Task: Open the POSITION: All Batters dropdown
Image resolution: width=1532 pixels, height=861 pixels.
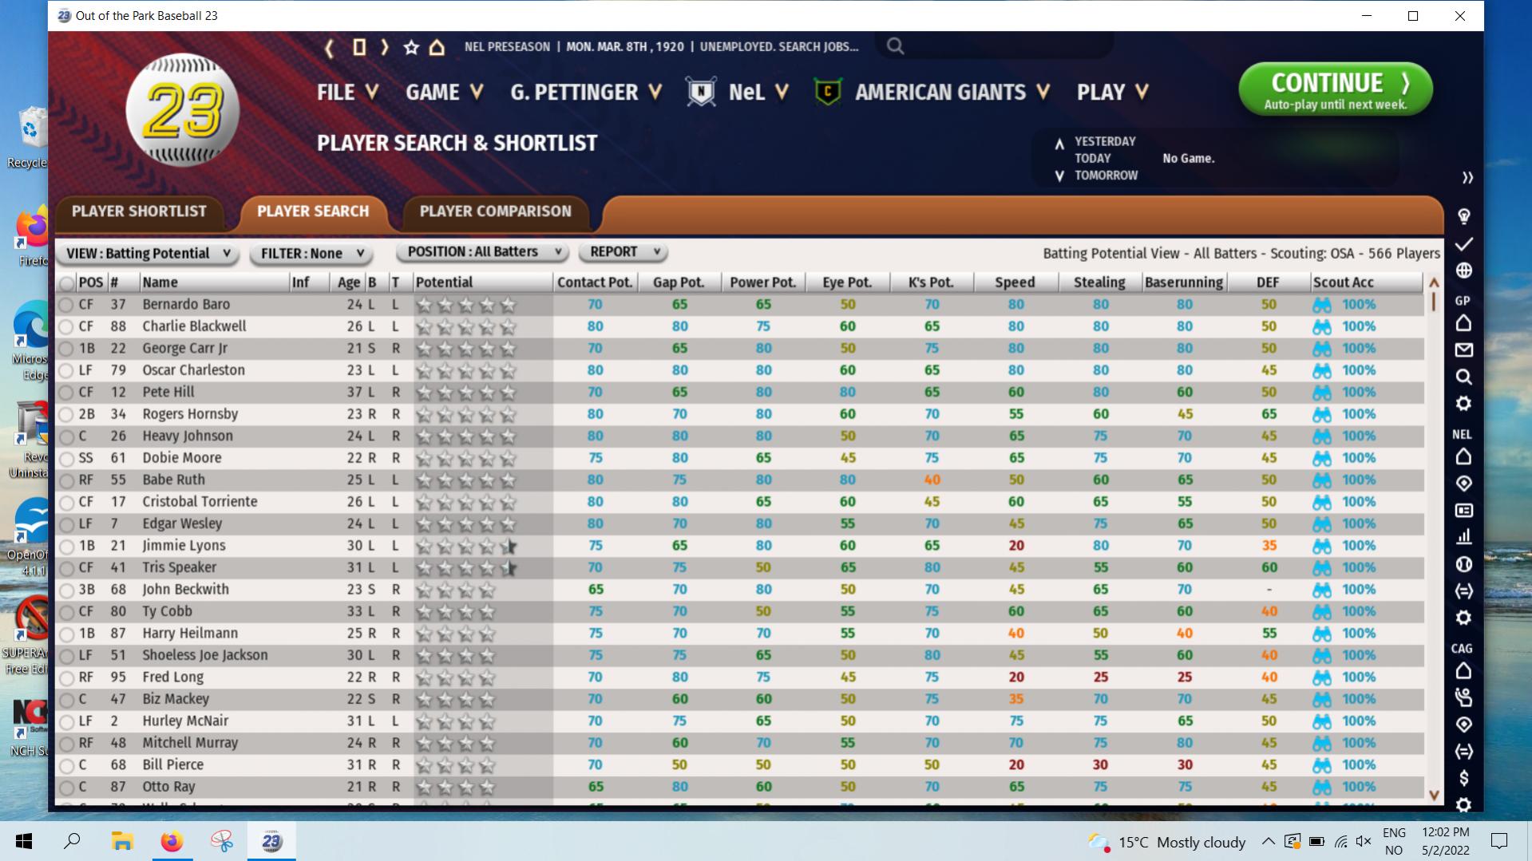Action: [482, 252]
